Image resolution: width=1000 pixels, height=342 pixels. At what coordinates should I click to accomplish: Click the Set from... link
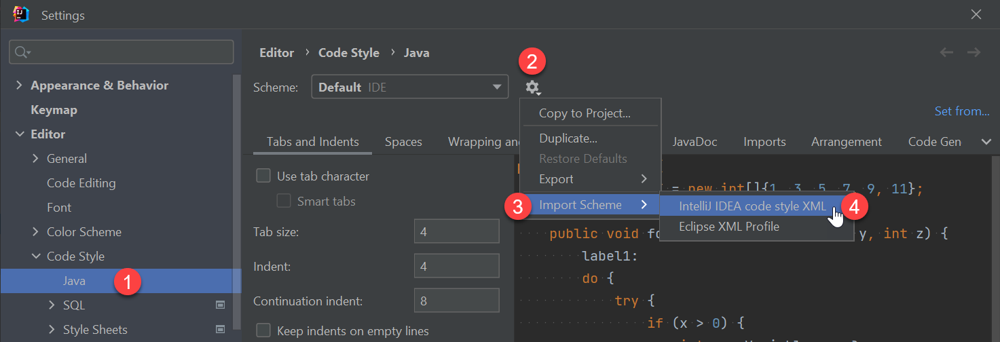(x=962, y=111)
